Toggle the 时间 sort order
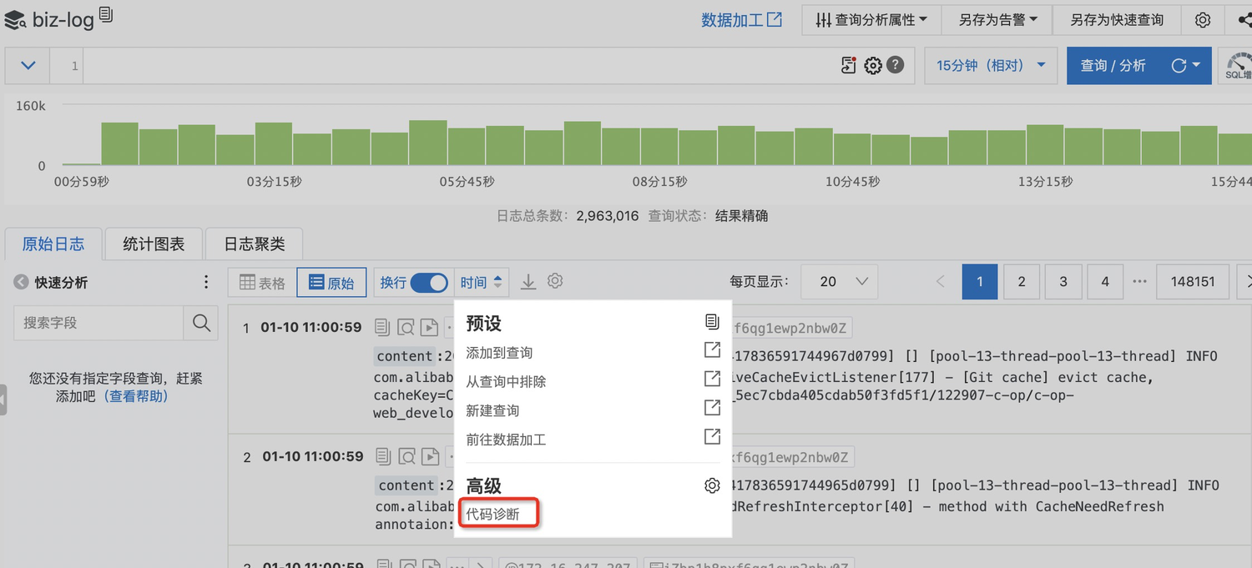Viewport: 1252px width, 568px height. click(482, 283)
